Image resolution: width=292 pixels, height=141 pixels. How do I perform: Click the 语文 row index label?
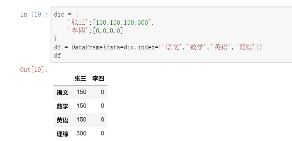pos(62,92)
